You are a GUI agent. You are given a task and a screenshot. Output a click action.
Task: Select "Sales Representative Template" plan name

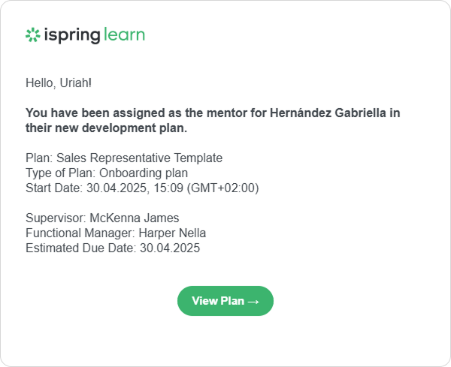tap(139, 158)
